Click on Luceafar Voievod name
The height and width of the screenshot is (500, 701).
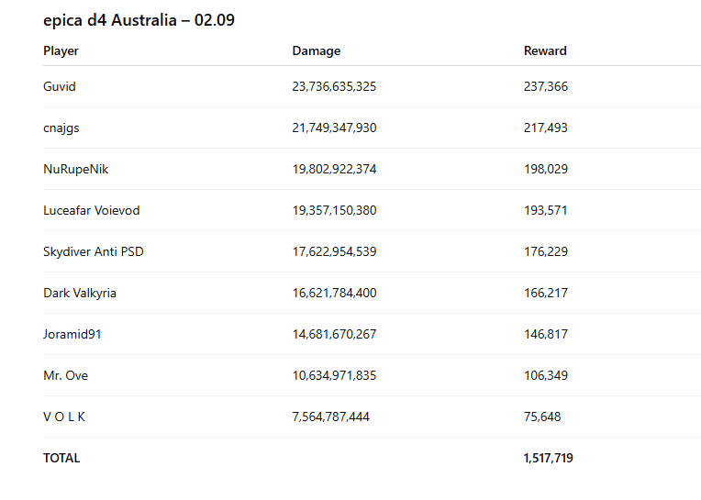(x=92, y=211)
